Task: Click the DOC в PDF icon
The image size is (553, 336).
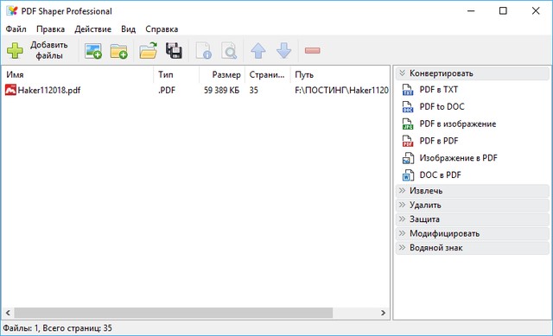Action: click(408, 175)
